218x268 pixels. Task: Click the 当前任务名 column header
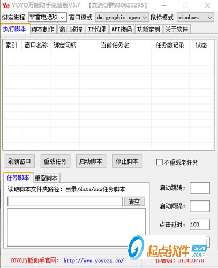click(115, 45)
